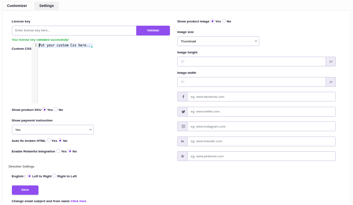Click the Twitter bird icon
The width and height of the screenshot is (353, 205).
point(183,112)
